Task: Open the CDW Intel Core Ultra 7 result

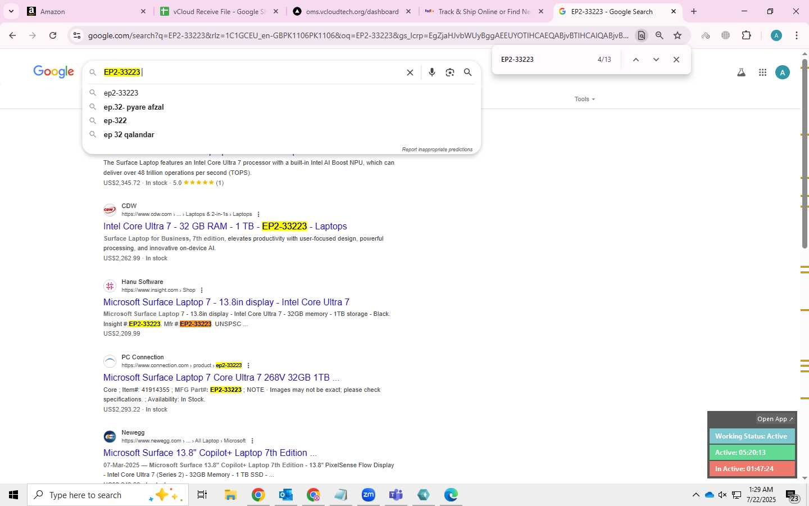Action: [225, 226]
